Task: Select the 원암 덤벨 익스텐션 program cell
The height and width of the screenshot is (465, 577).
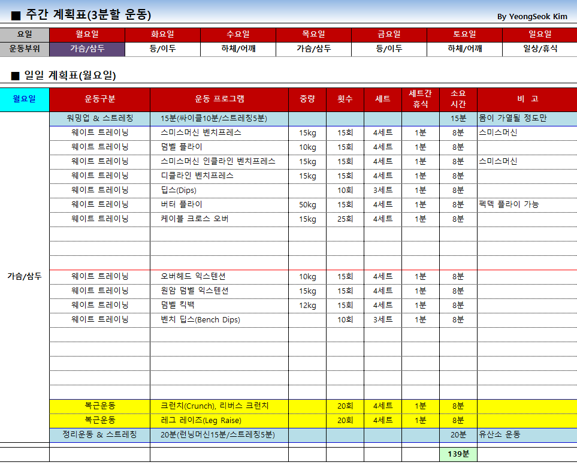Action: pos(219,291)
